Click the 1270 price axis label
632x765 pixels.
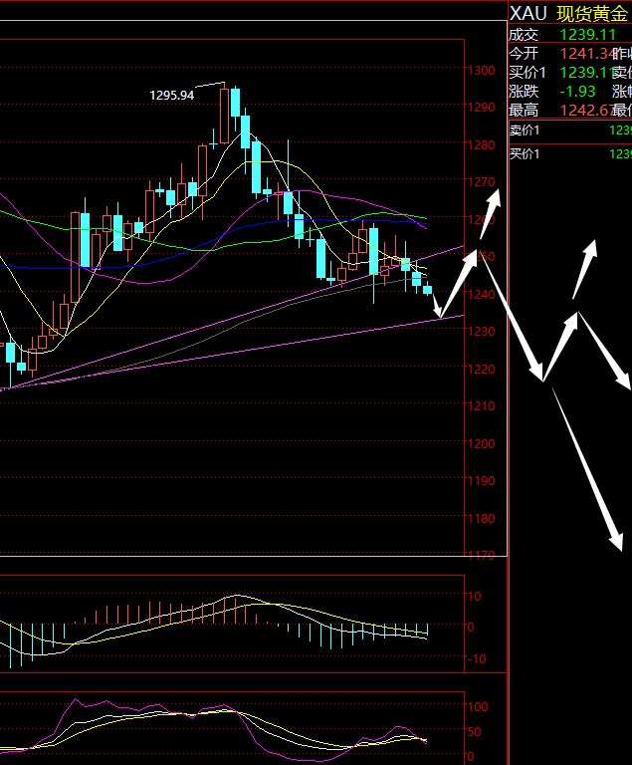tap(482, 182)
